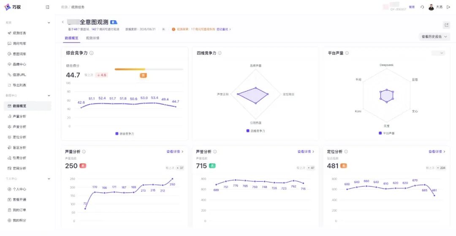Screen dimensions: 456x236
Task: Click the 官网分析 sidebar icon
Action: pyautogui.click(x=9, y=168)
